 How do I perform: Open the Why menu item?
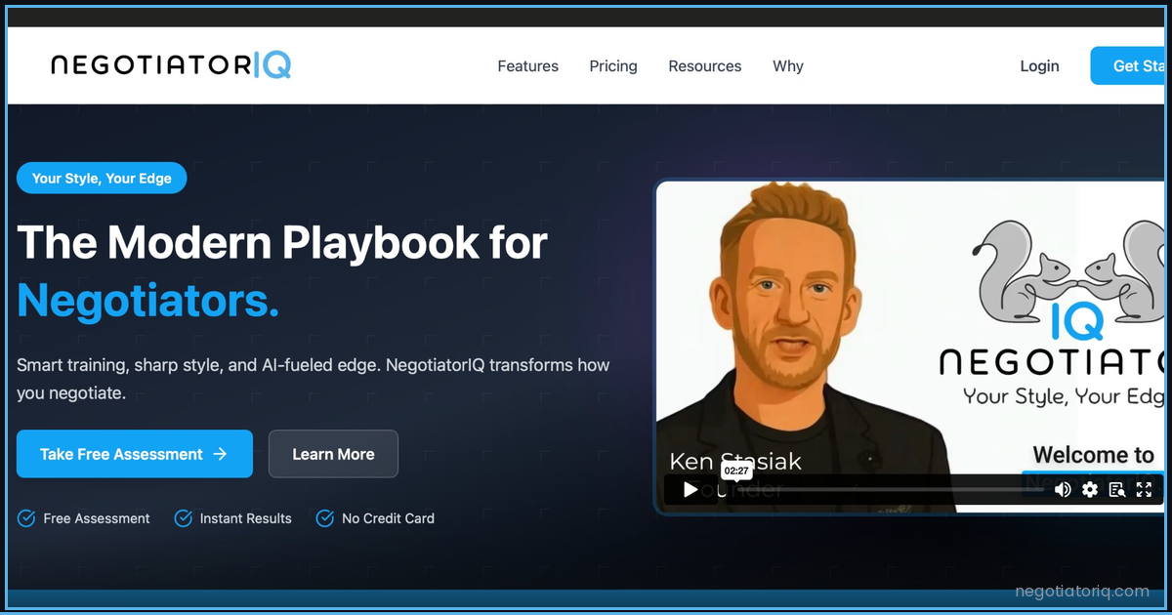pyautogui.click(x=788, y=66)
